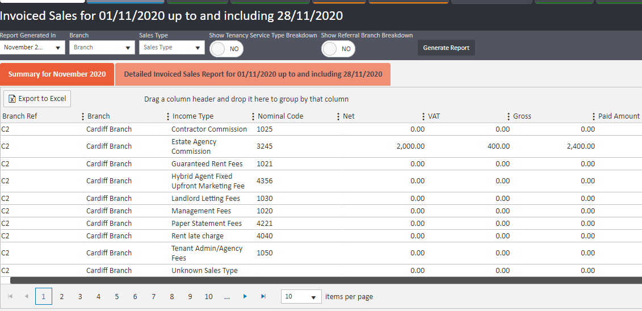
Task: Jump to the last page arrow
Action: [263, 296]
